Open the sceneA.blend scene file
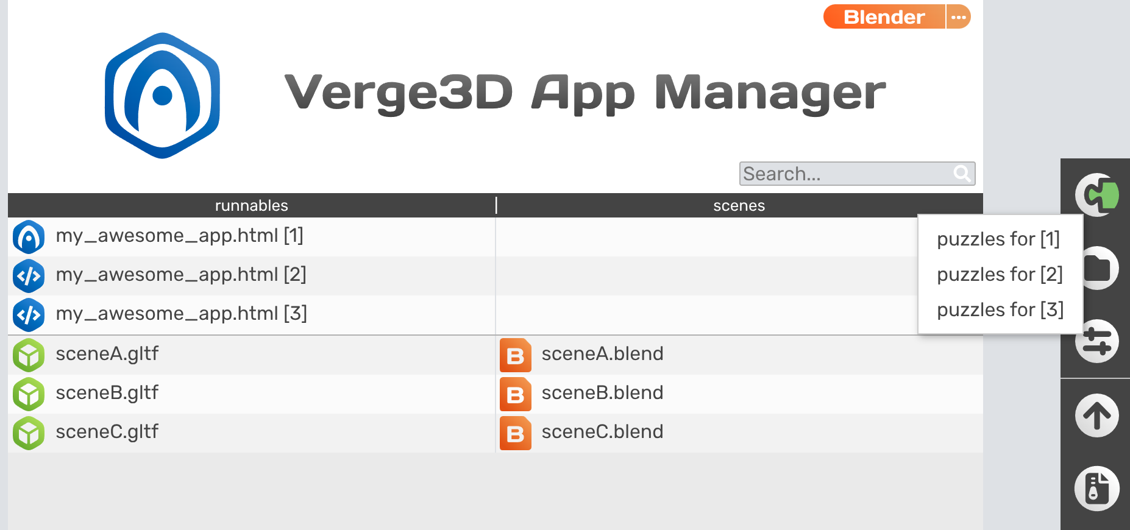The height and width of the screenshot is (530, 1130). click(602, 353)
